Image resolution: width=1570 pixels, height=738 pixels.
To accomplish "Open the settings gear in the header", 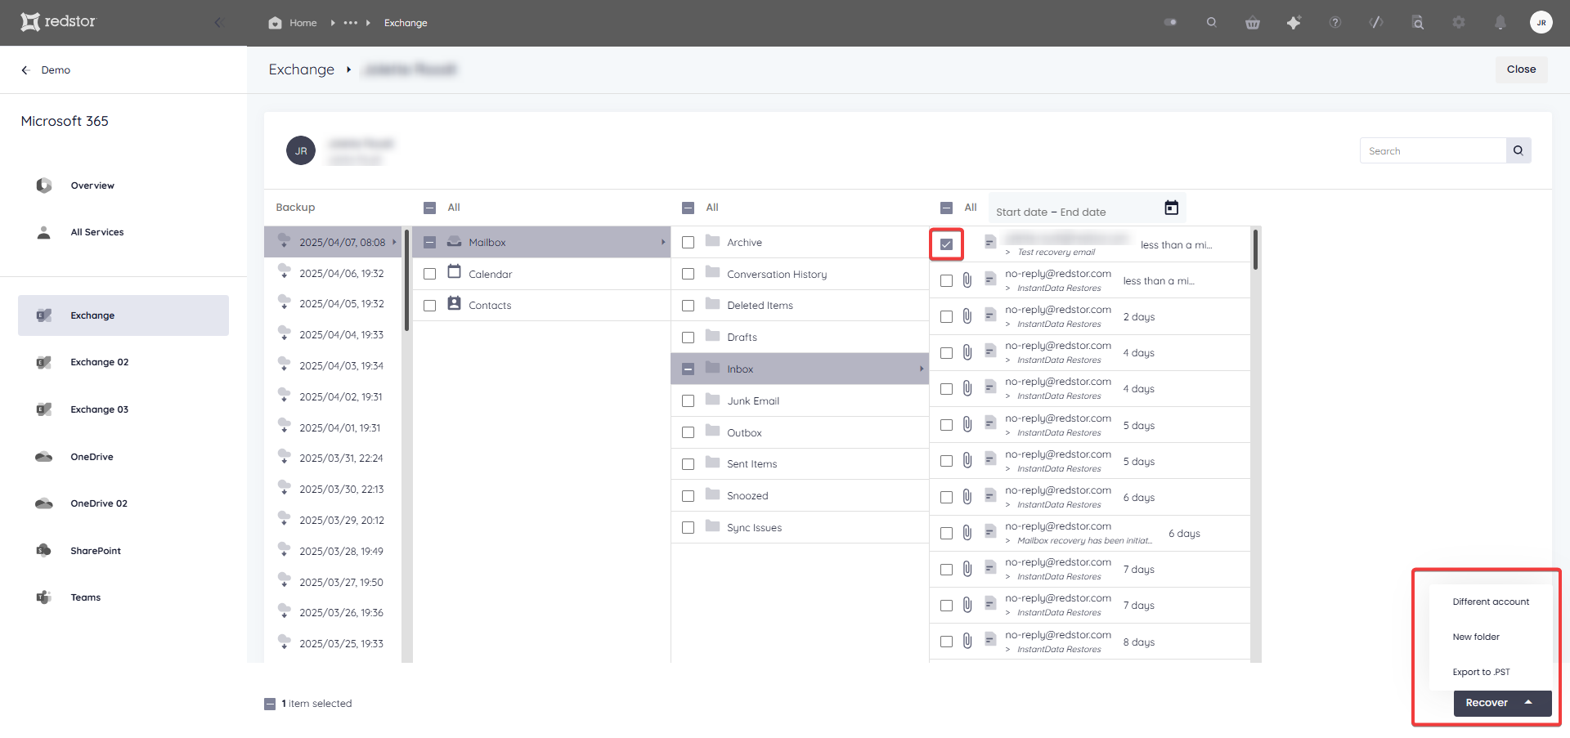I will [x=1459, y=23].
